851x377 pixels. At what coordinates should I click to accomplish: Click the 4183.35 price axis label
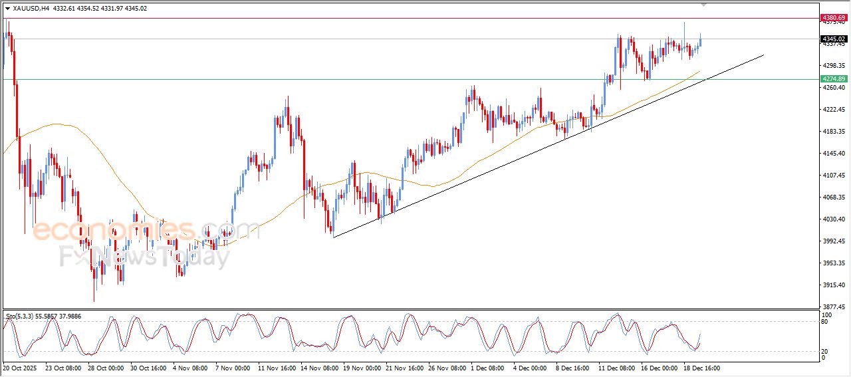coord(832,132)
